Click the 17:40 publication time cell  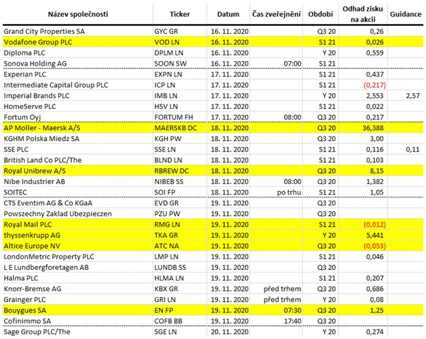tap(275, 320)
